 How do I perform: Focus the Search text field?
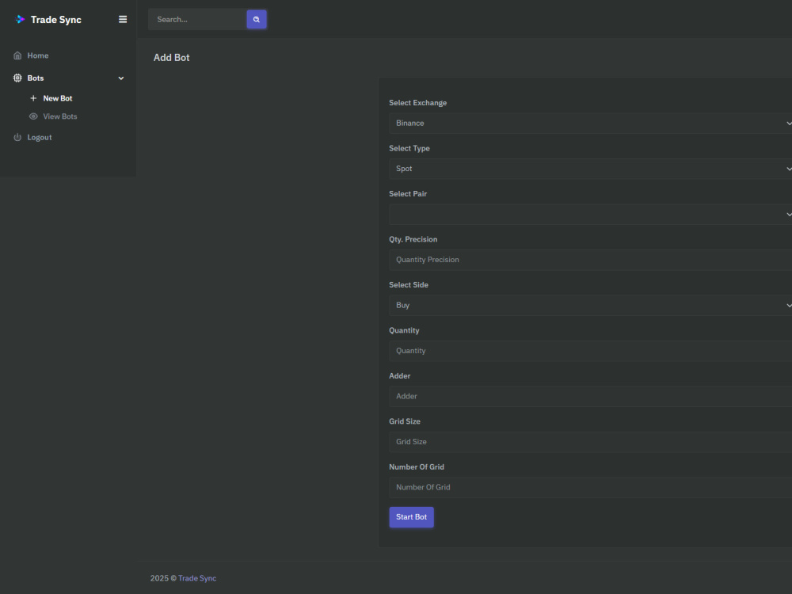point(197,19)
